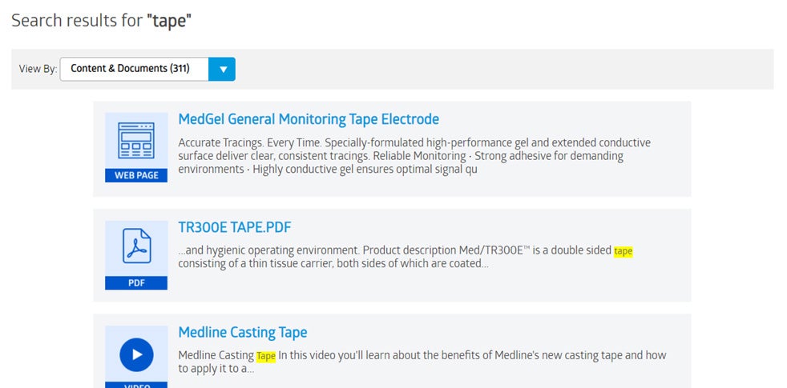
Task: Click the blue PDF badge label
Action: tap(136, 282)
